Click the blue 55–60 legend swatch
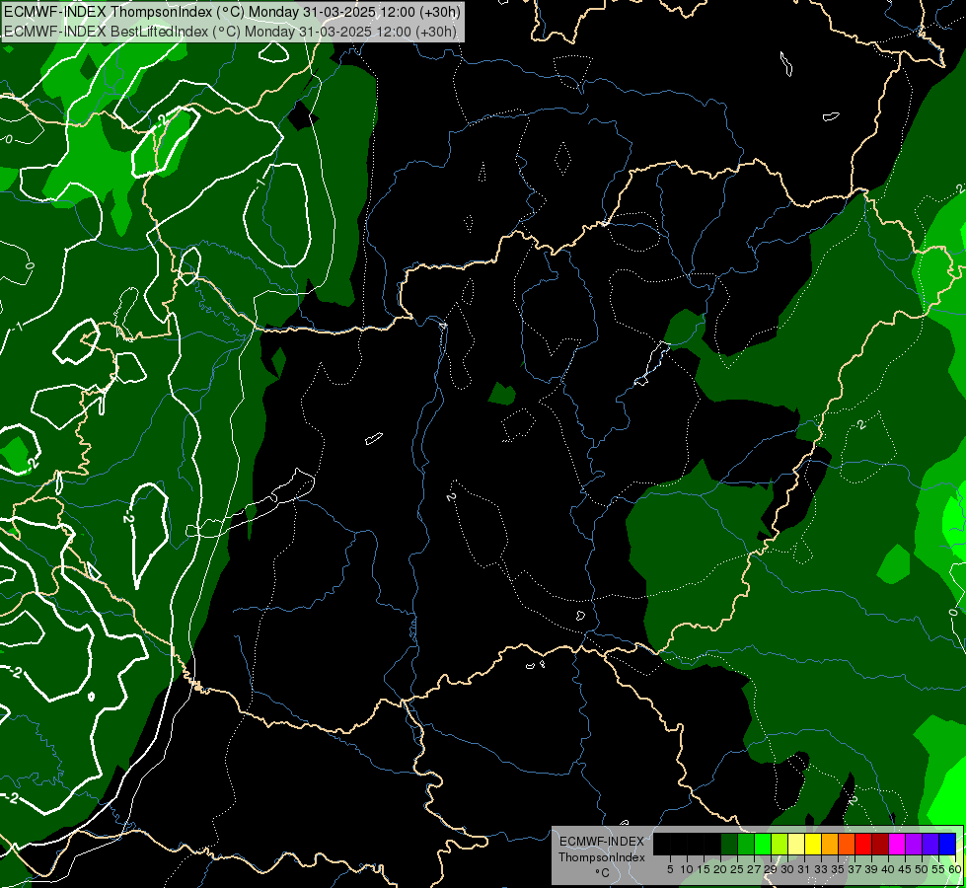 [x=947, y=845]
